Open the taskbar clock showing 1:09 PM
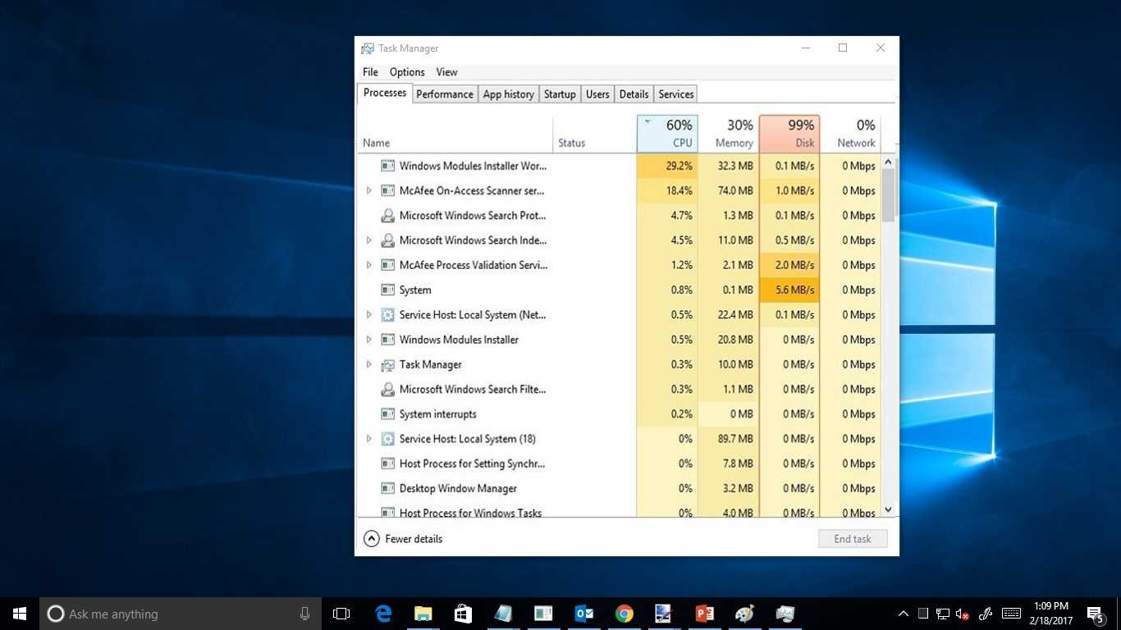Image resolution: width=1121 pixels, height=630 pixels. (x=1051, y=614)
